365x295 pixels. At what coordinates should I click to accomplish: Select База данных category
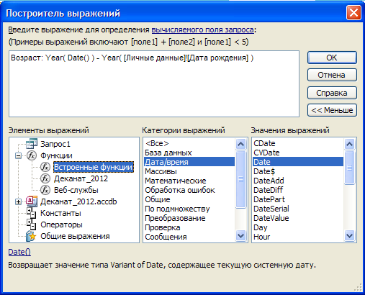point(189,153)
